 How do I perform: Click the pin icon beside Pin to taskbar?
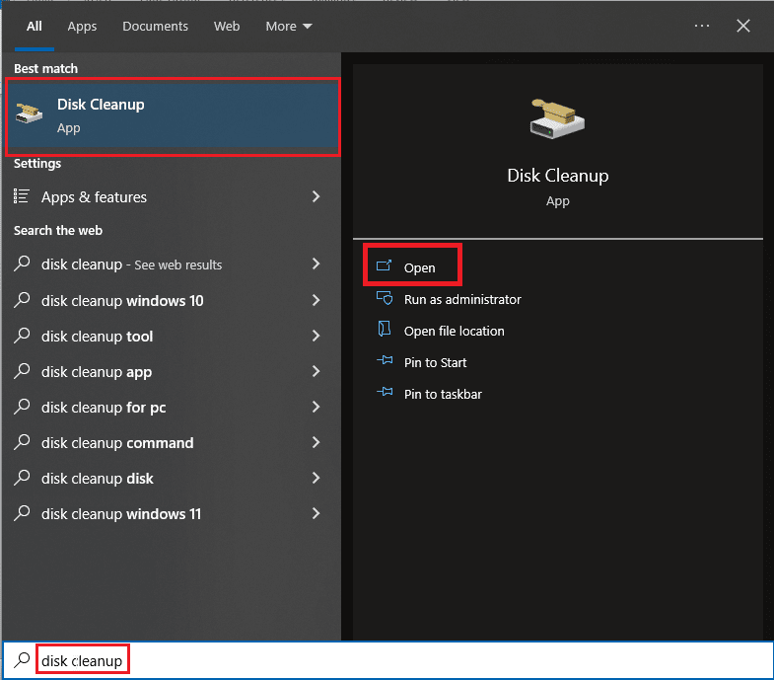(385, 392)
